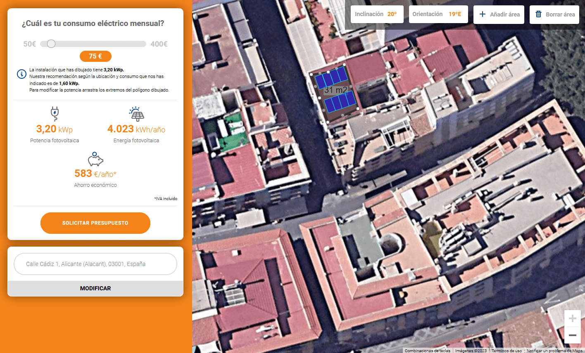
Task: Zoom in the map with plus button
Action: (573, 318)
